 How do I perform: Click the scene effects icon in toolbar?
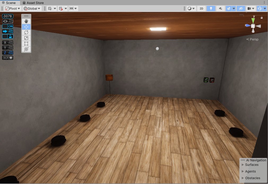229,9
